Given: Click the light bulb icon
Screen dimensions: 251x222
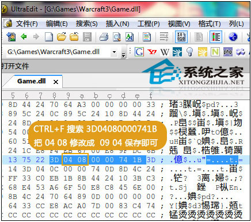Looking at the screenshot, I should (x=190, y=52).
